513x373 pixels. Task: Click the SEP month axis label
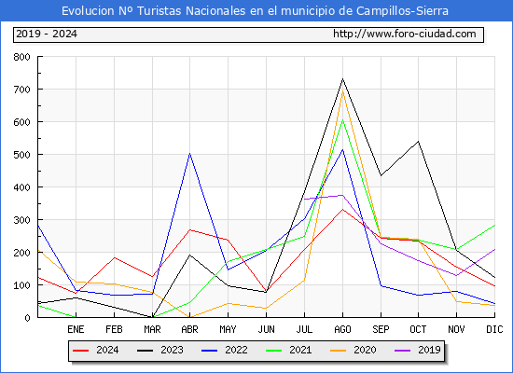[381, 329]
